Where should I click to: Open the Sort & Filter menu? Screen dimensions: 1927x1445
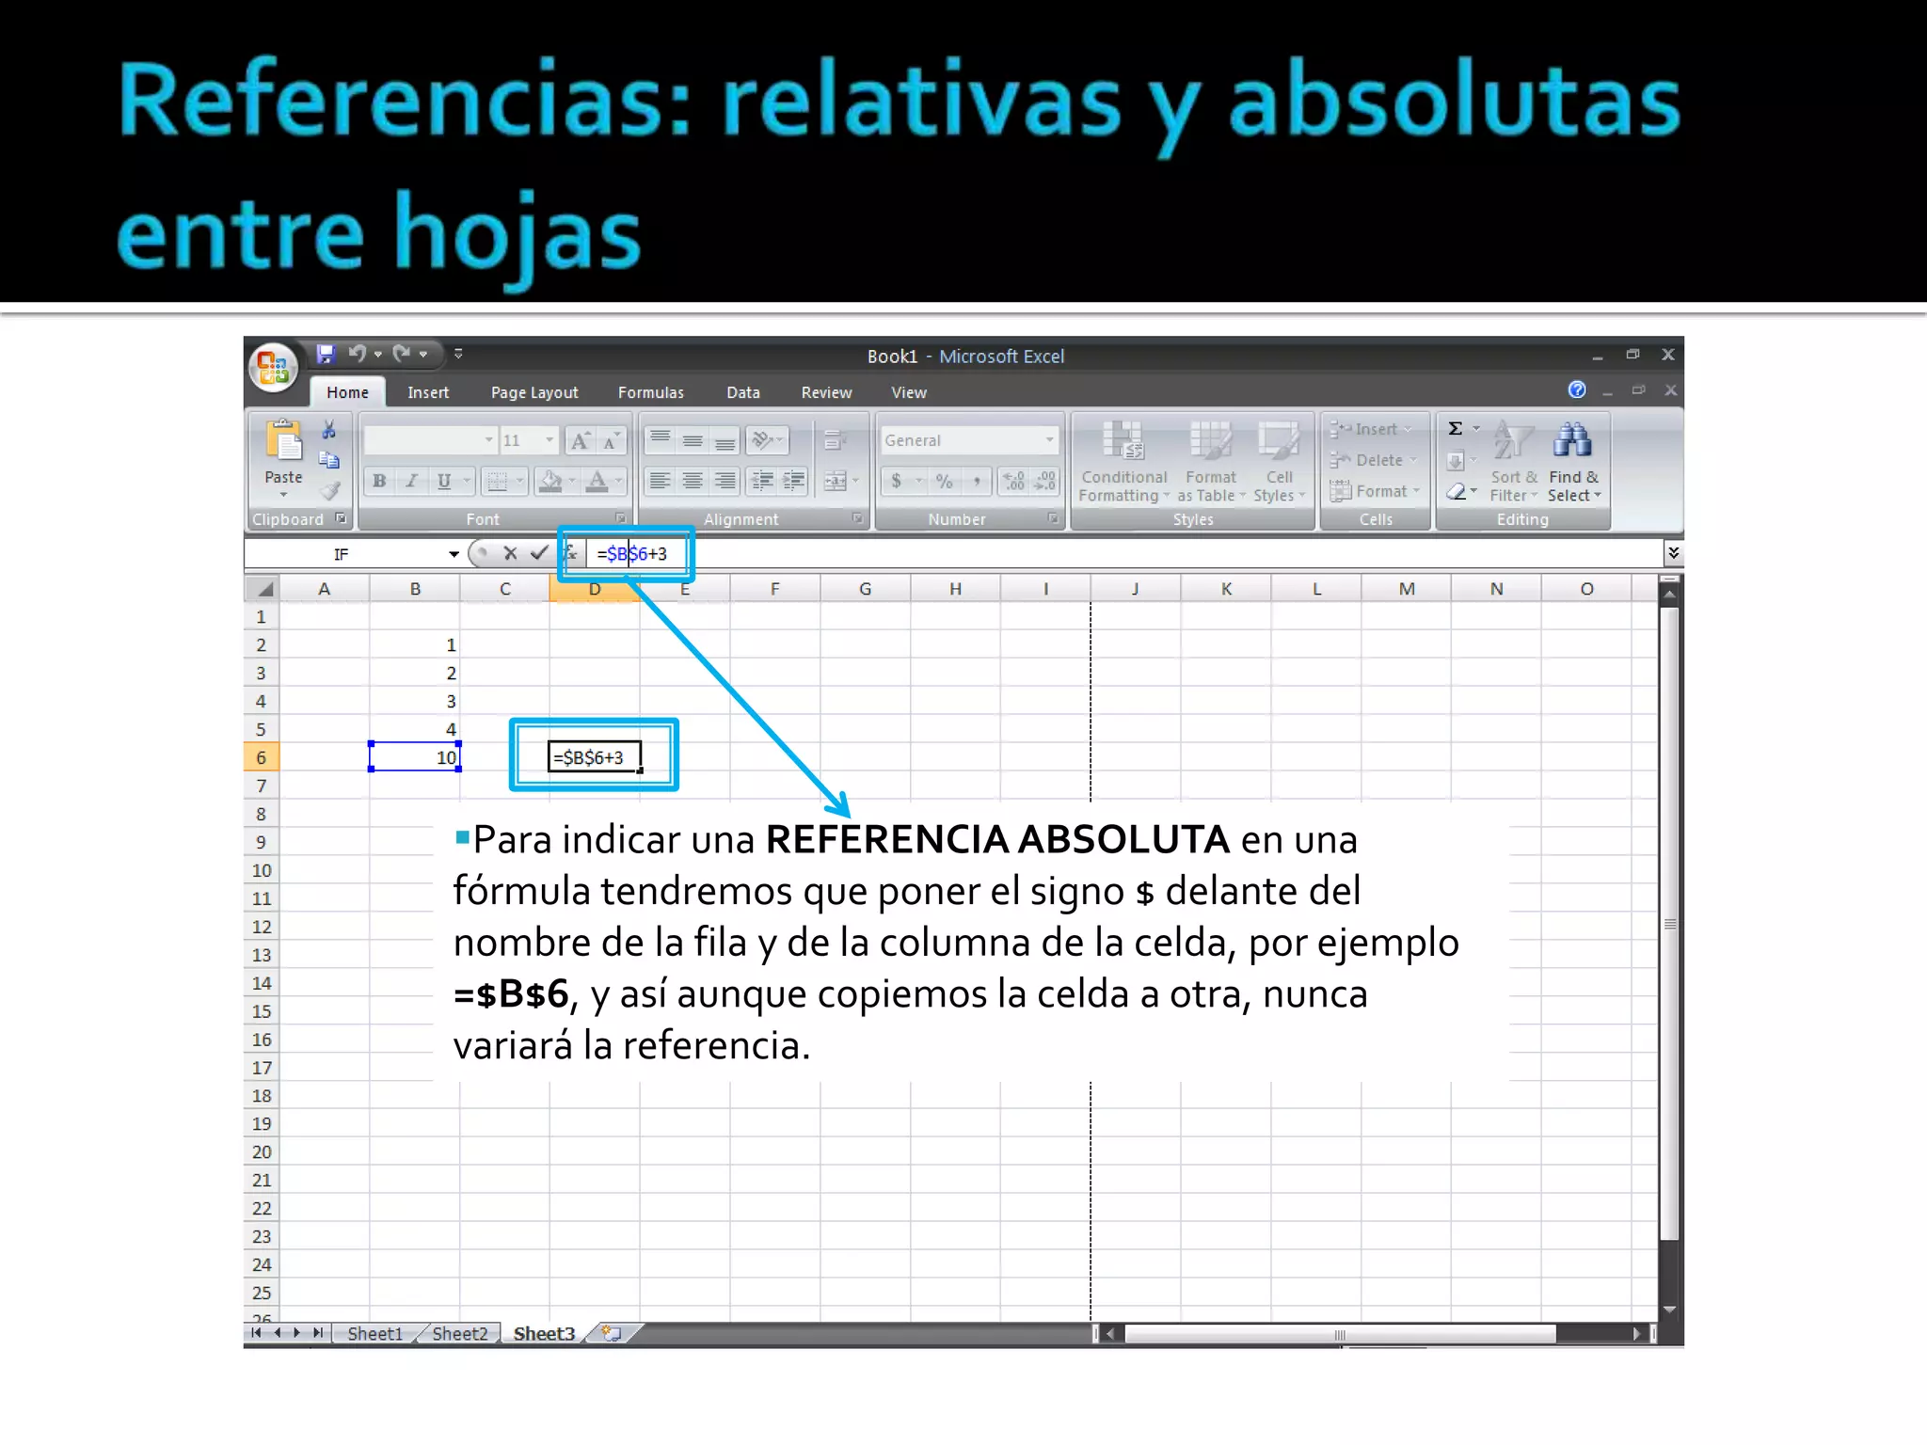click(1514, 461)
